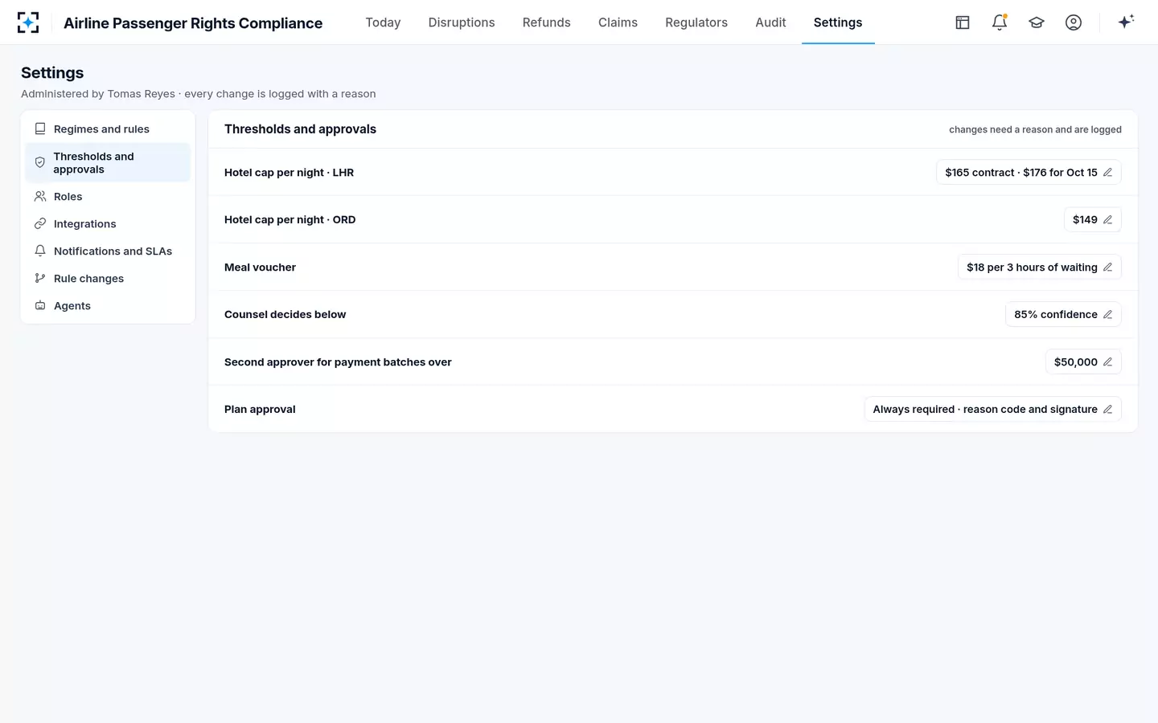The width and height of the screenshot is (1158, 723).
Task: Switch to the Today tab
Action: point(383,22)
